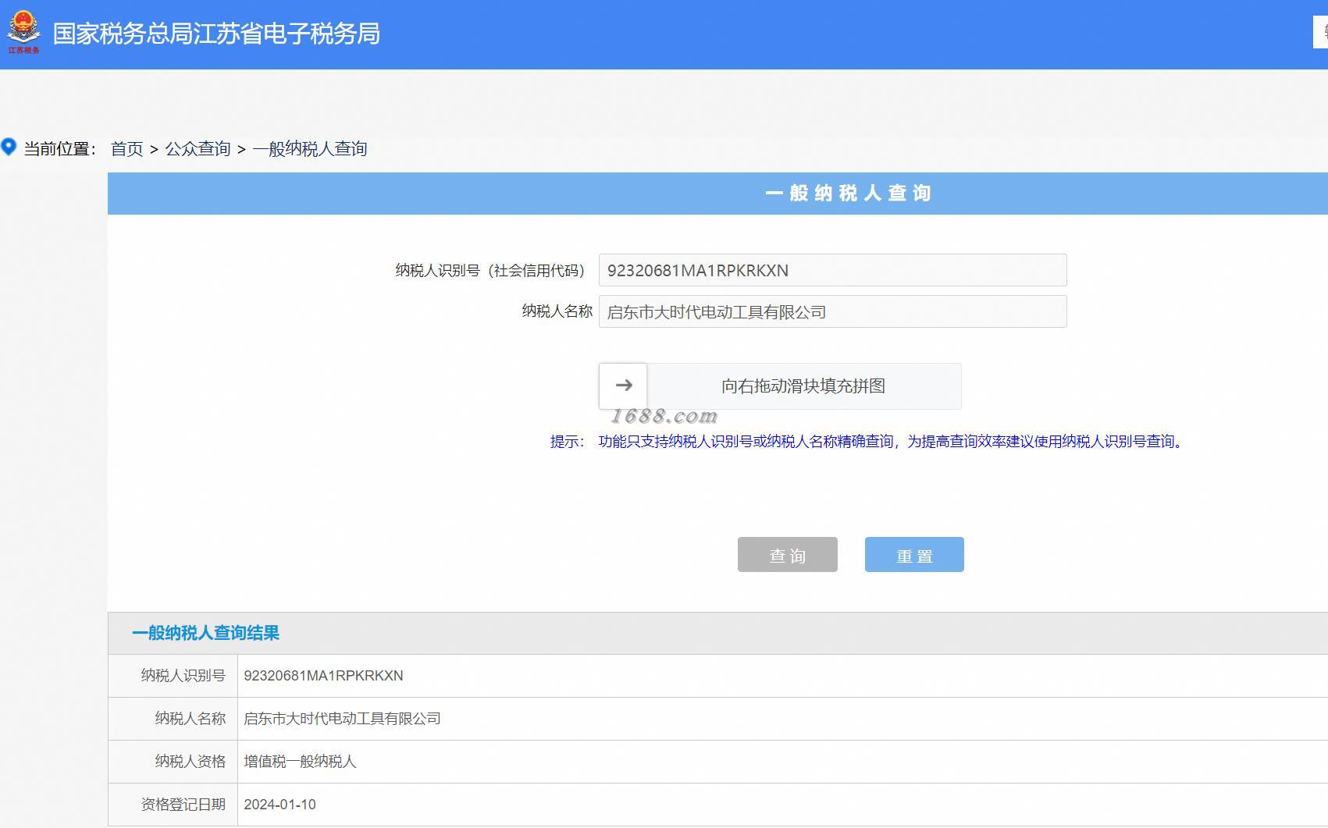Focus the 纳税人识别号 input field
The width and height of the screenshot is (1328, 828).
click(x=832, y=270)
